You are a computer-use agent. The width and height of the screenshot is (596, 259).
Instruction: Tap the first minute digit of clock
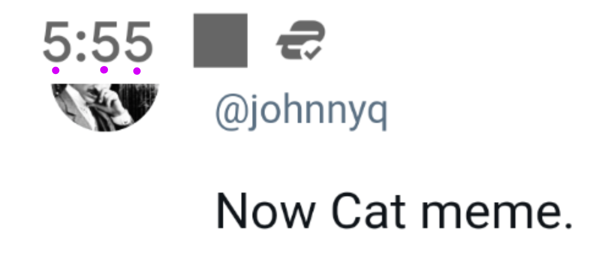tap(106, 42)
